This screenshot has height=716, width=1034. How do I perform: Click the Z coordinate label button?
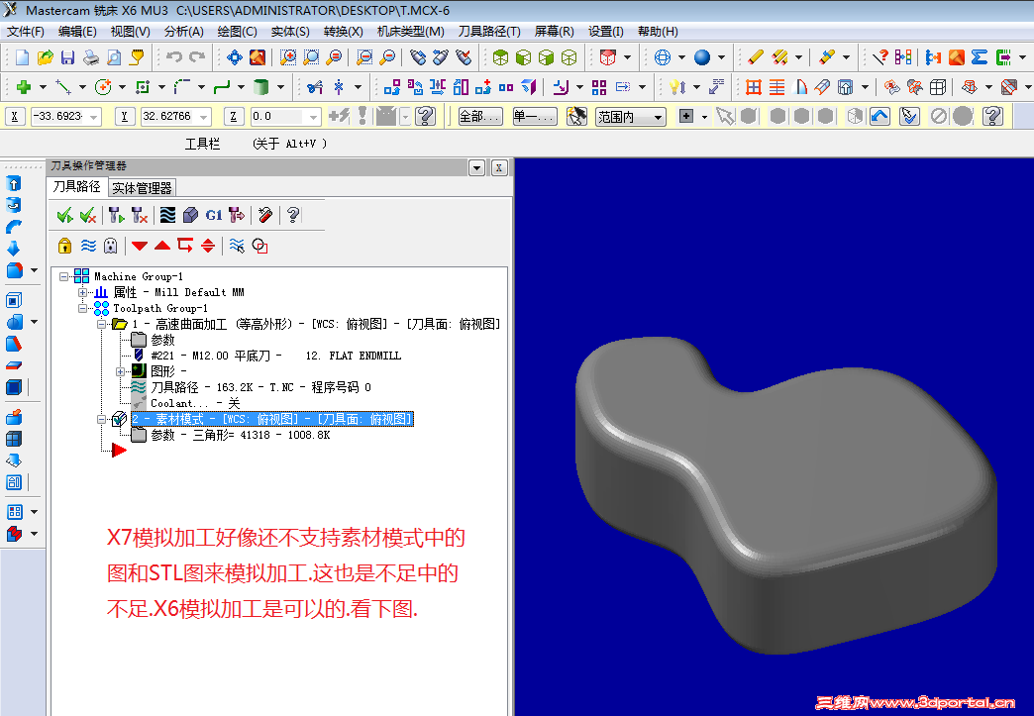pos(234,117)
